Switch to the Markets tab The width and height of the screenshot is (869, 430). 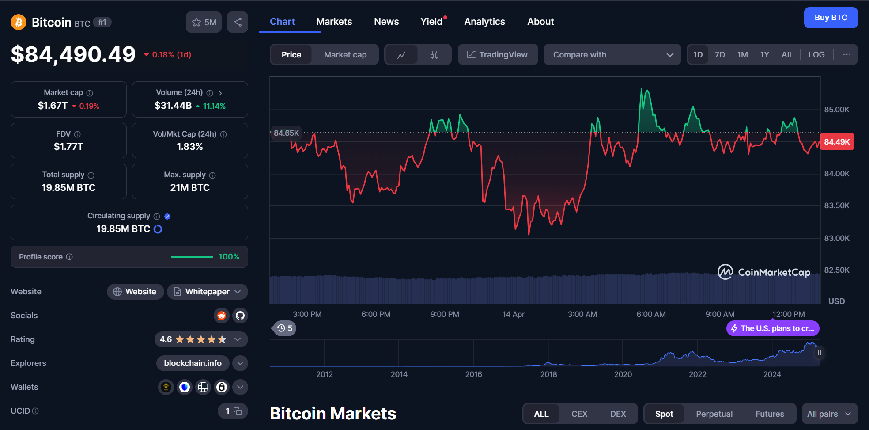(x=334, y=21)
